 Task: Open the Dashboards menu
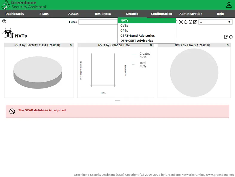[x=15, y=14]
